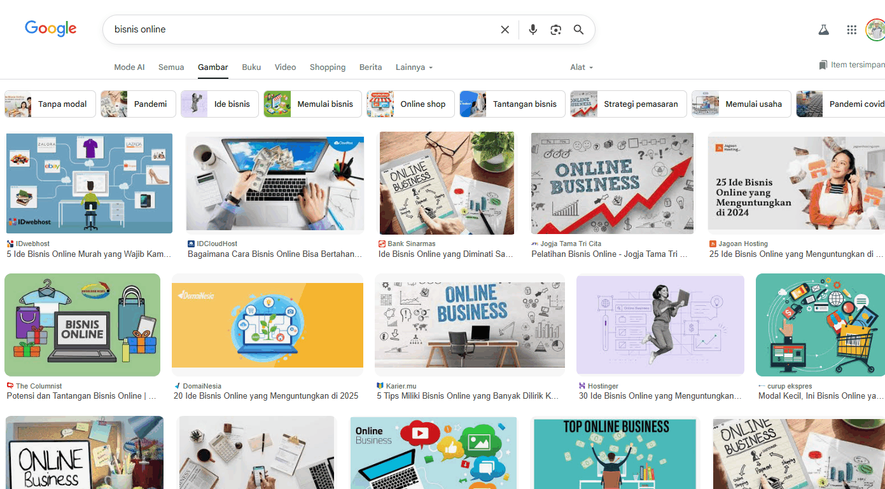The image size is (885, 489).
Task: Open Item tersimpan saved items
Action: tap(852, 65)
